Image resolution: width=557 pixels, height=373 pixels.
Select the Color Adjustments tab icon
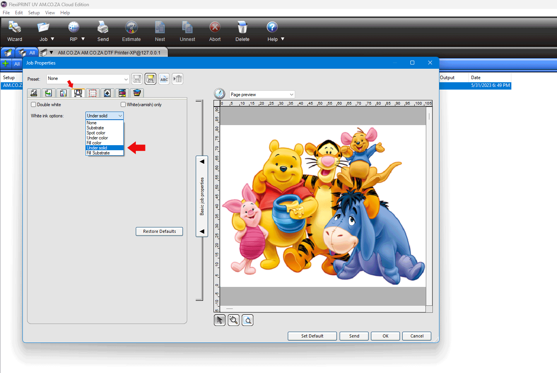[122, 93]
